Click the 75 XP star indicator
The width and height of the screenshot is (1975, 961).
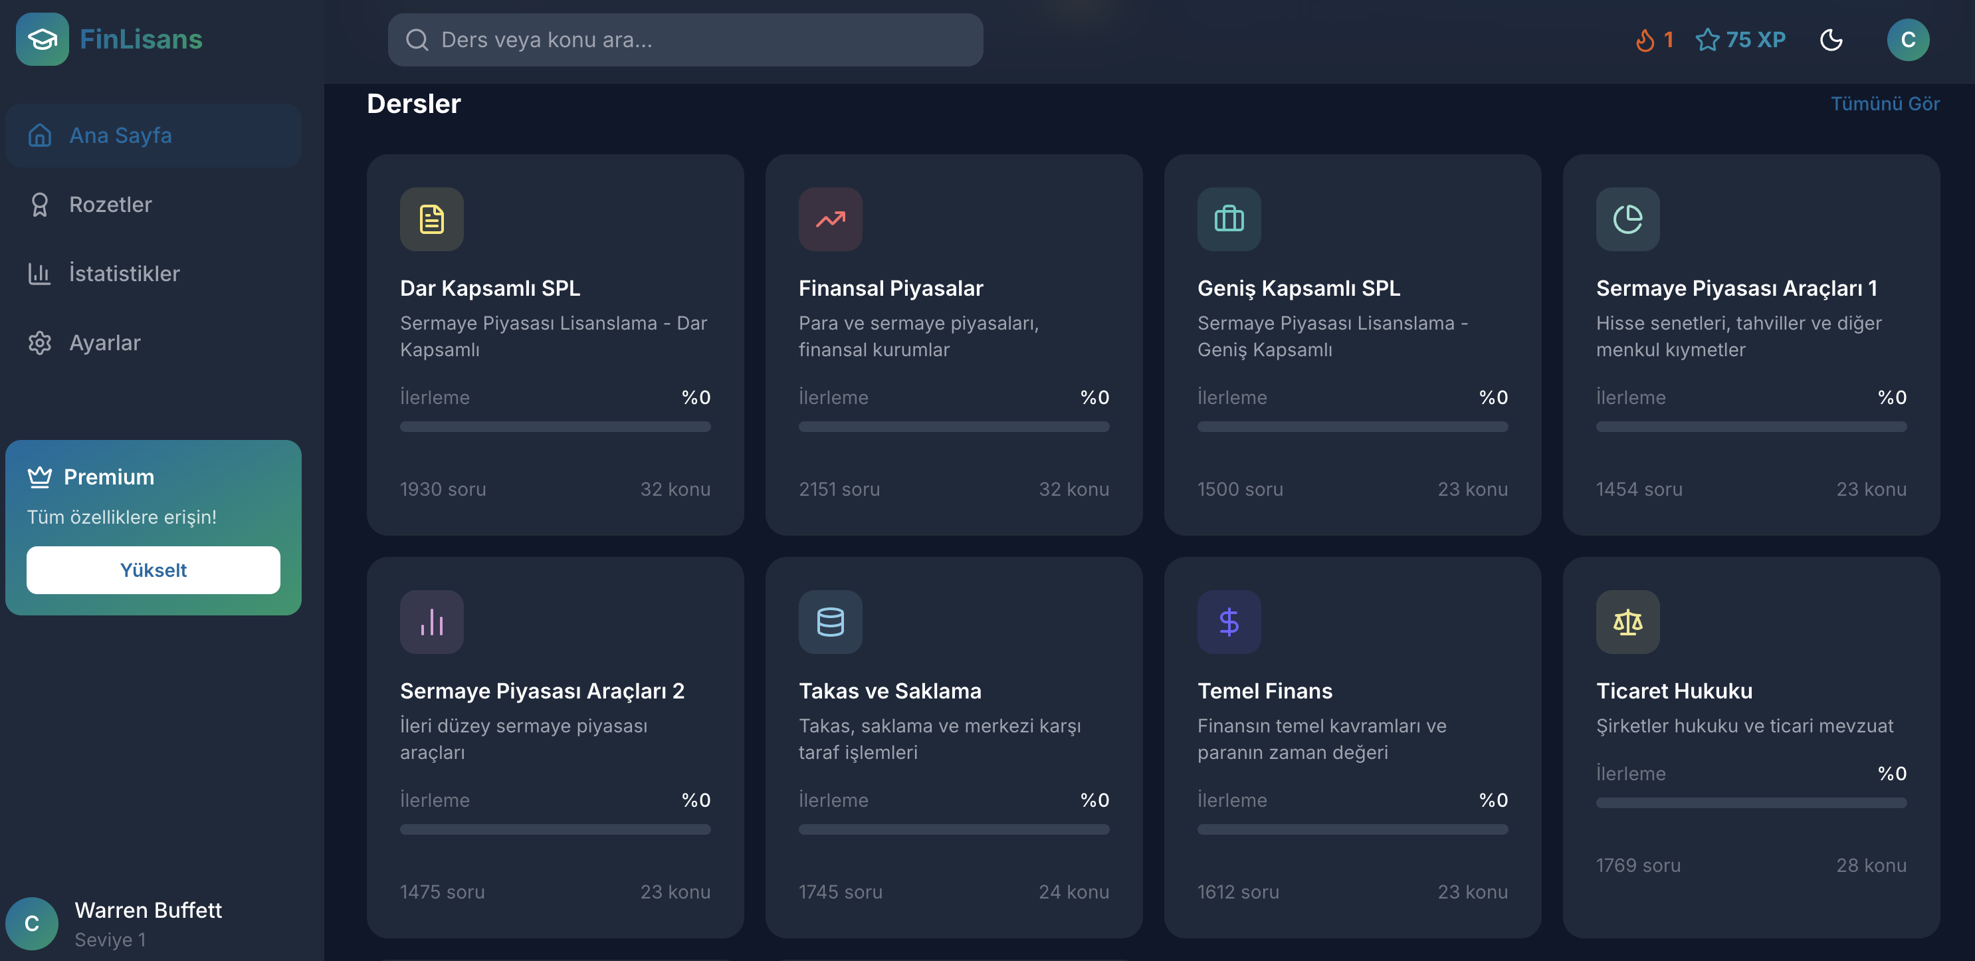click(1740, 40)
